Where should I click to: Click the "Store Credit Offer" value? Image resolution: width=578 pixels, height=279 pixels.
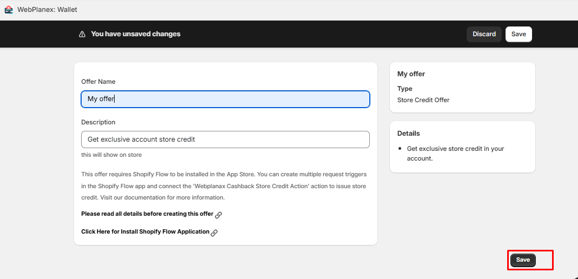[x=423, y=100]
